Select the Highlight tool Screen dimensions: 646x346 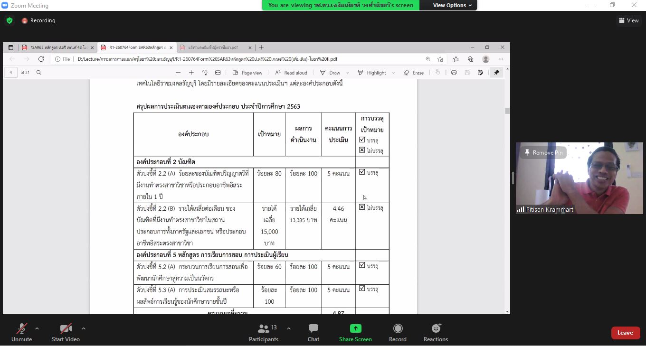372,73
